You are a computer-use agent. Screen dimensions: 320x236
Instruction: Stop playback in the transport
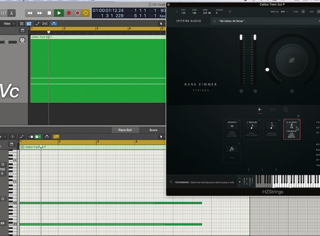pos(49,13)
